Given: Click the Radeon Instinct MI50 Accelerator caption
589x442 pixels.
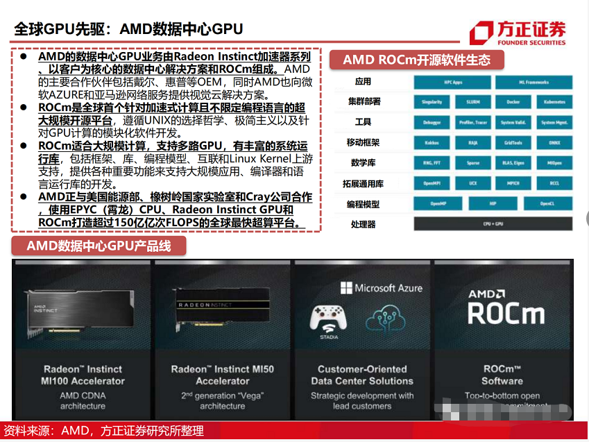Looking at the screenshot, I should [223, 375].
